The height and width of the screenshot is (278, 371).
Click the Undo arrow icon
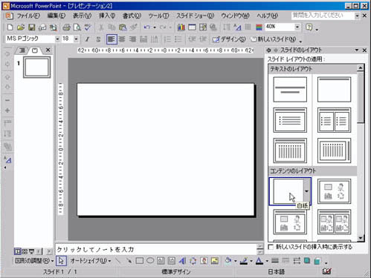tap(147, 27)
